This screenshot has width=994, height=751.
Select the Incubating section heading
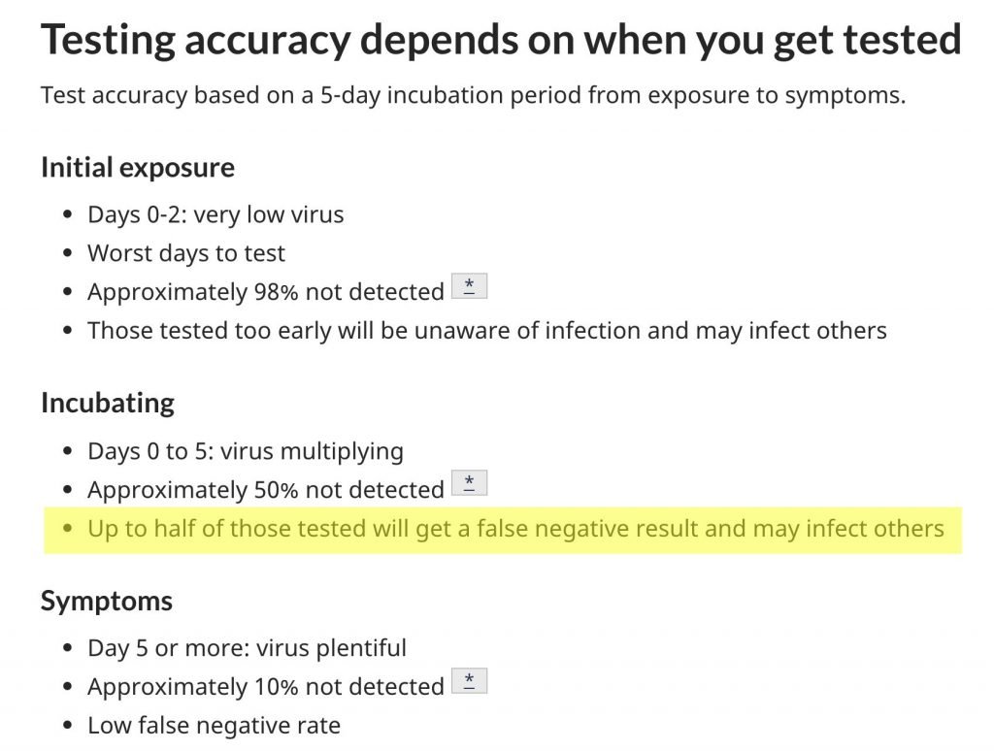point(108,403)
